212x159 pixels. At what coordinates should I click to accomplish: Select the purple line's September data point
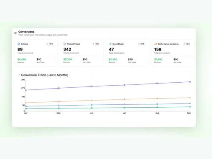[x=190, y=82]
